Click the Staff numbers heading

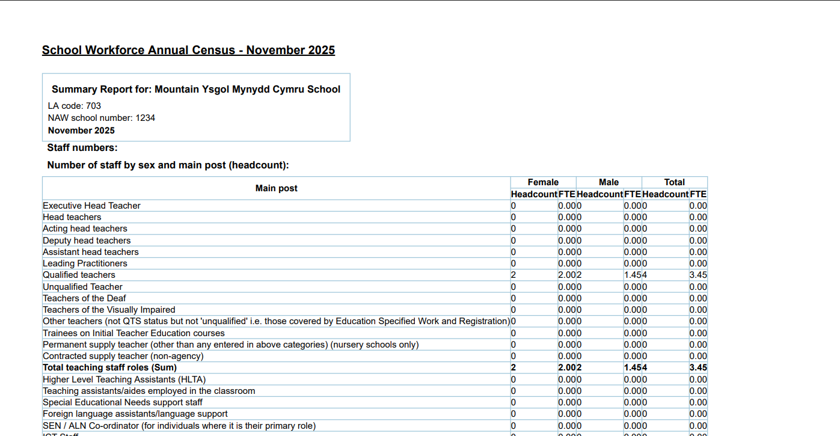[x=82, y=148]
